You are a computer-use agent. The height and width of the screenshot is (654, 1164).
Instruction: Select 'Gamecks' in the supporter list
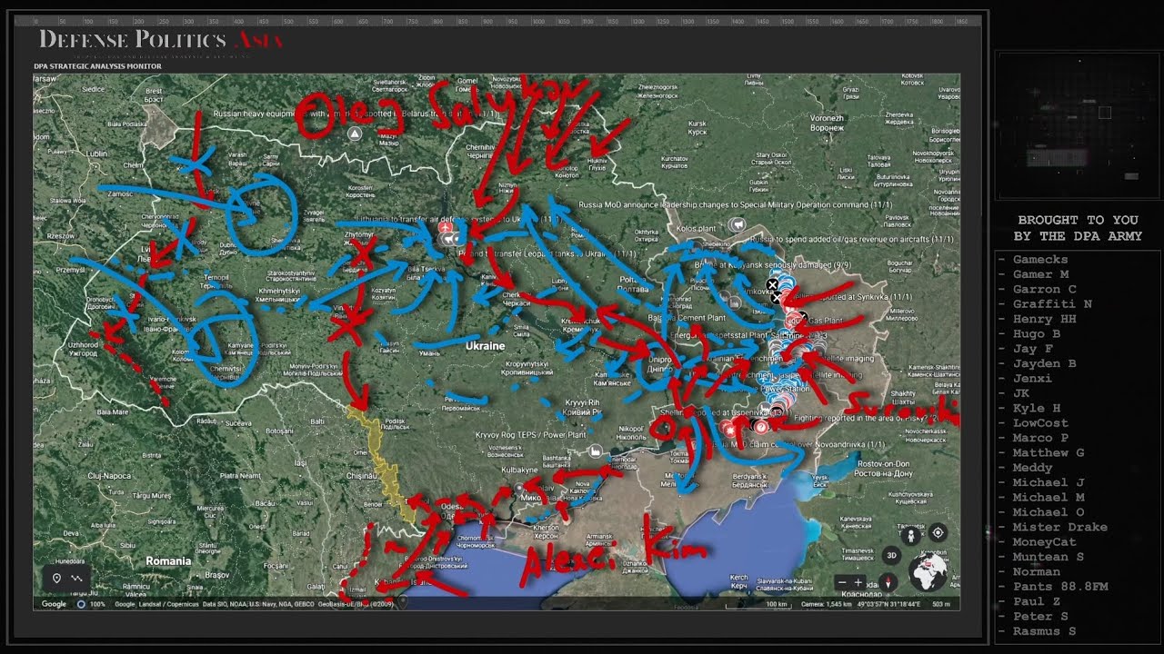coord(1040,260)
